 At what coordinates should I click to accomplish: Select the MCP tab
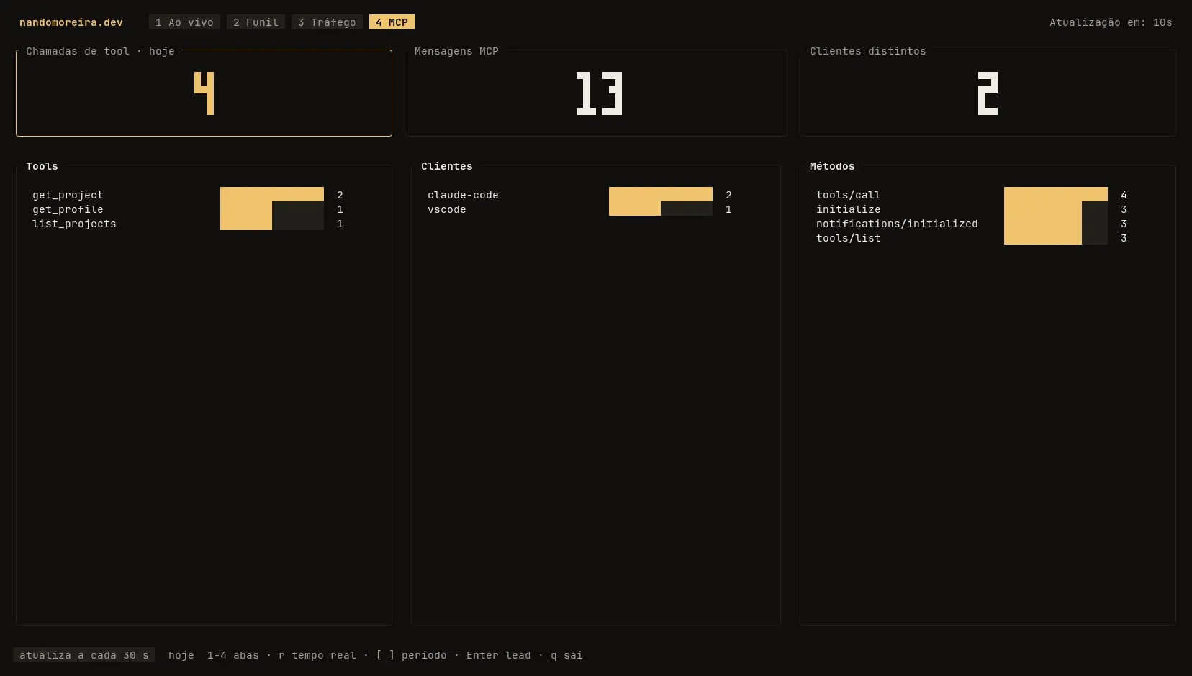pyautogui.click(x=392, y=22)
